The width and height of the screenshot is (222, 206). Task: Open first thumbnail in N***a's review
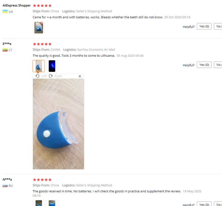[x=39, y=203]
